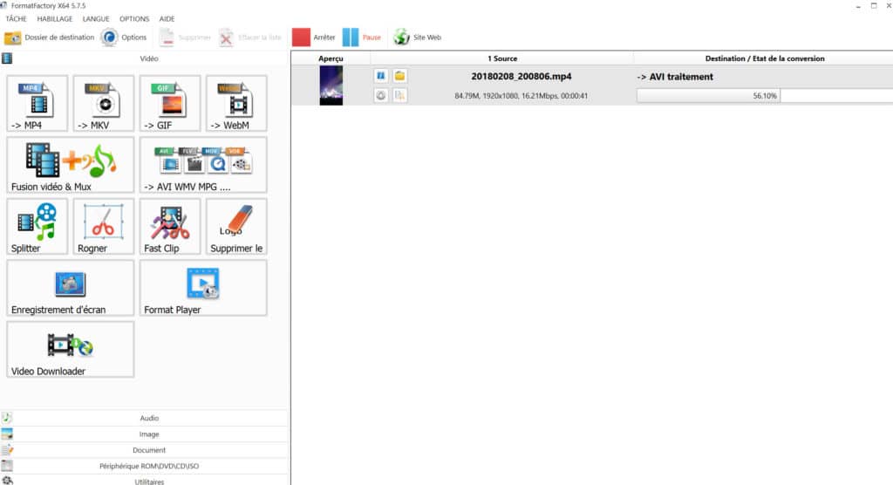Viewport: 893px width, 485px height.
Task: Expand the Audio category section
Action: 149,418
